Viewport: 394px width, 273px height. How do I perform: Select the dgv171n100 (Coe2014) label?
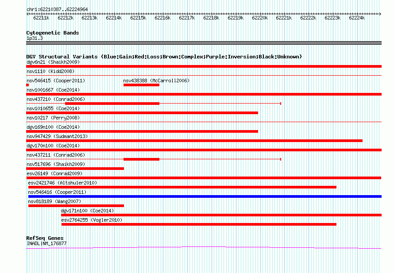[88, 211]
